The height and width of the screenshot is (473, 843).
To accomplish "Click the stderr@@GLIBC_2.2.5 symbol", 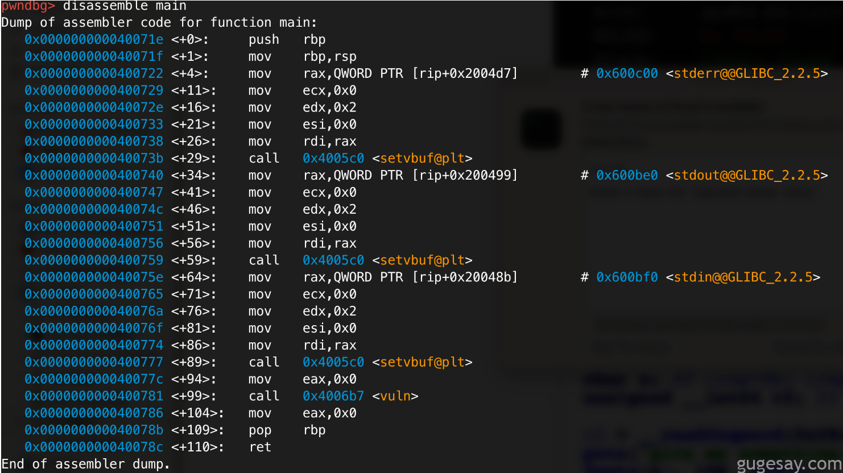I will click(x=747, y=74).
